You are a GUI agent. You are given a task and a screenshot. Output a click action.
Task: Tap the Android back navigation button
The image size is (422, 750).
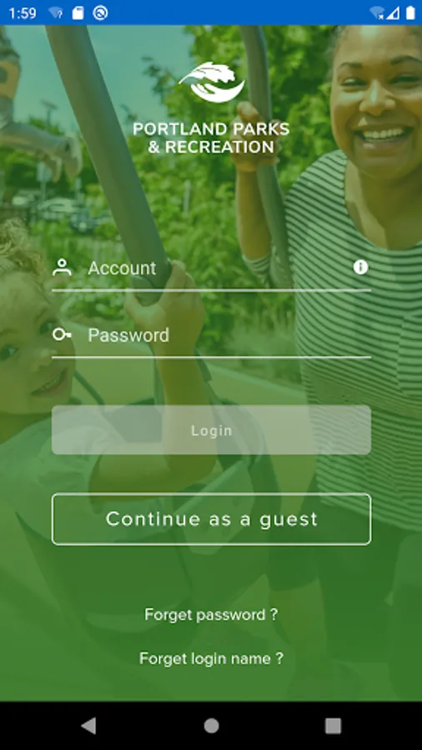pos(88,726)
